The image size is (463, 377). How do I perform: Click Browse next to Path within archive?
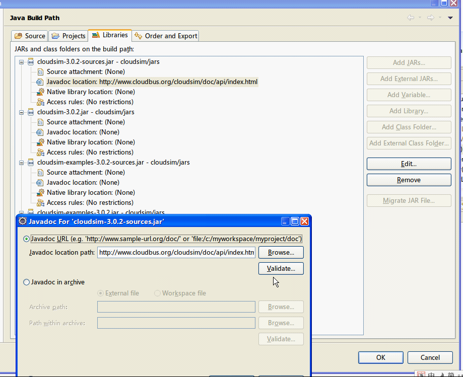click(281, 323)
